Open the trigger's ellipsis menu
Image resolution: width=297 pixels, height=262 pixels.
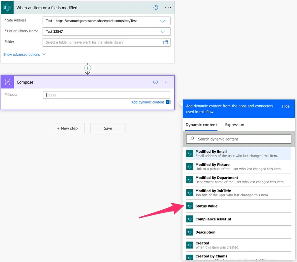tap(168, 8)
